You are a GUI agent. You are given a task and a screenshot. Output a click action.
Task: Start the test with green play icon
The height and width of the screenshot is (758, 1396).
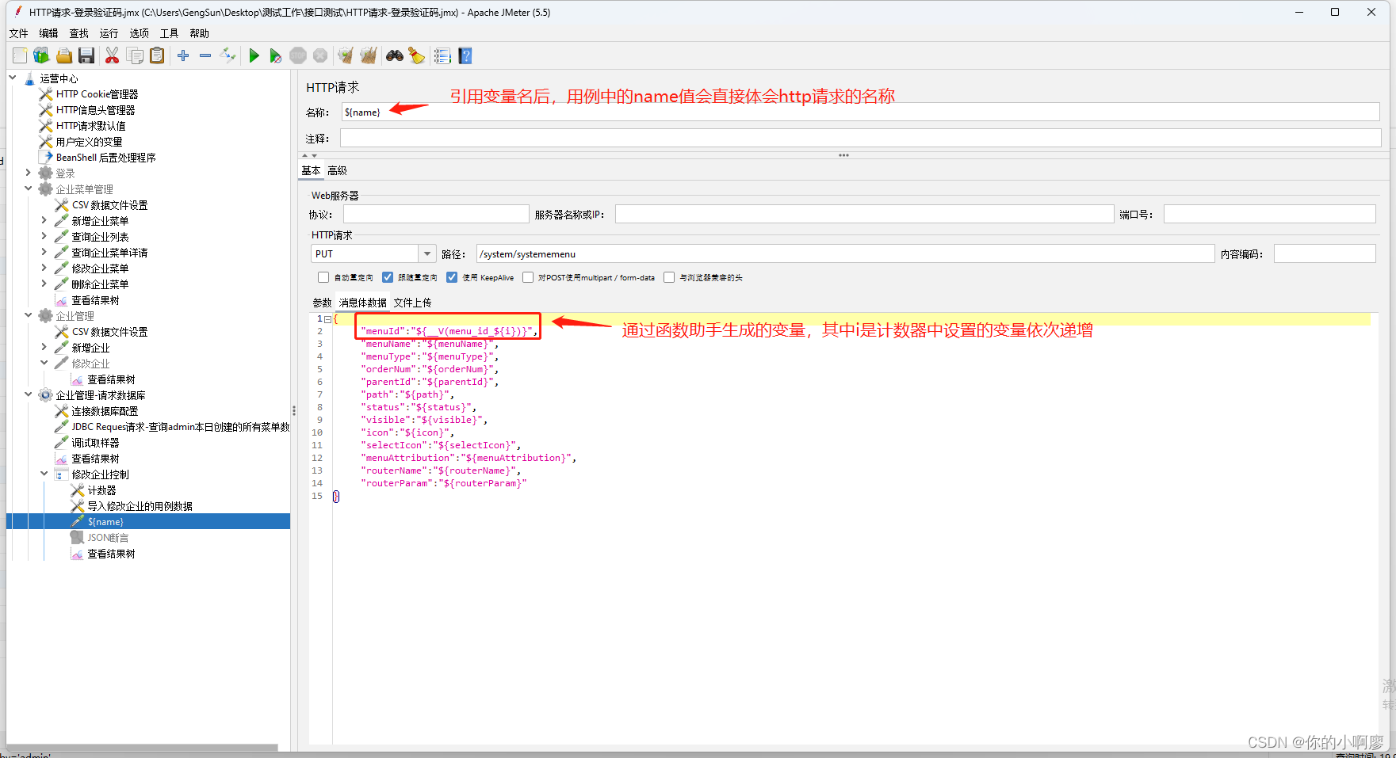[x=254, y=55]
